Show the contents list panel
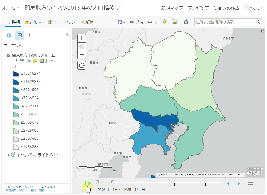267x195 pixels. point(20,35)
